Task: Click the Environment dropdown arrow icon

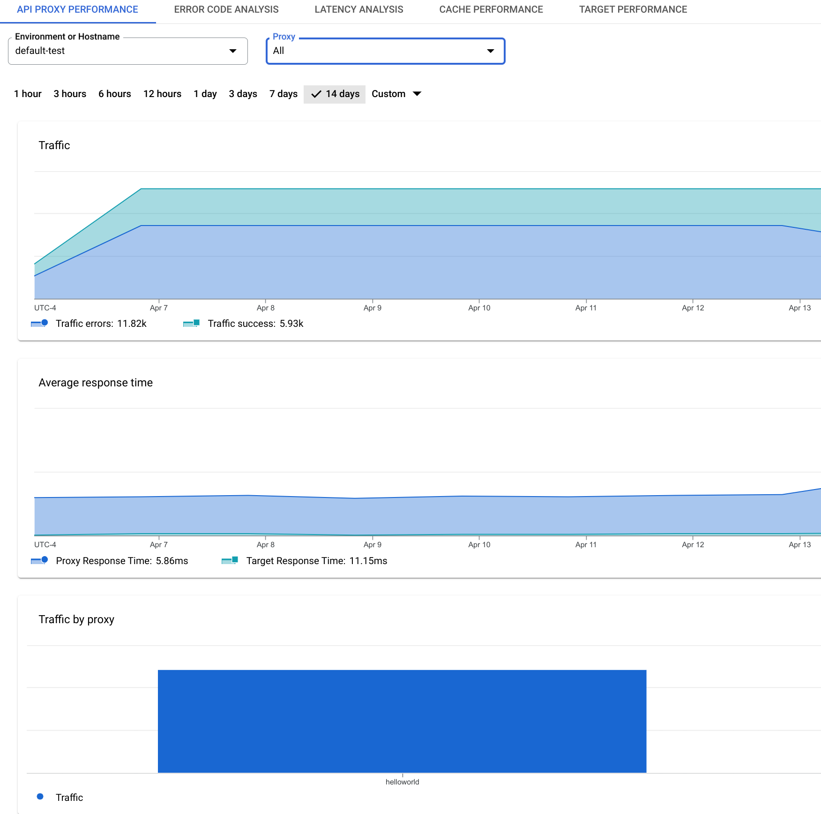Action: (233, 51)
